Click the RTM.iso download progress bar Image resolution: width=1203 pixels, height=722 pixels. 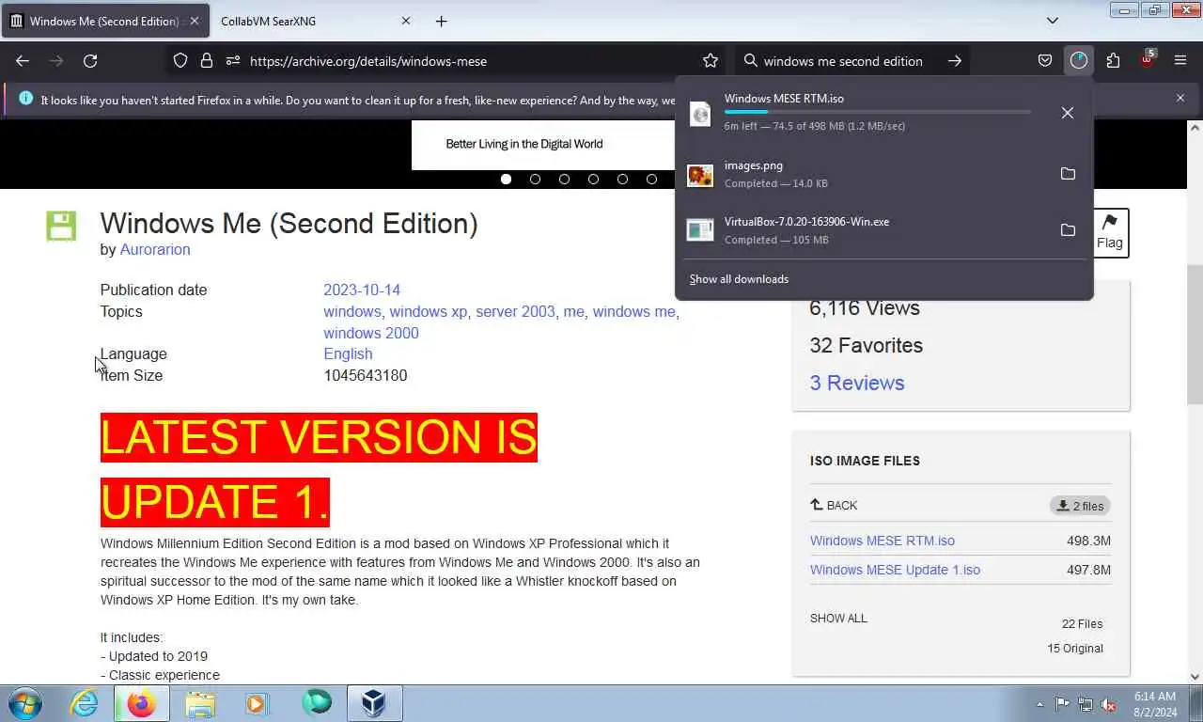877,112
